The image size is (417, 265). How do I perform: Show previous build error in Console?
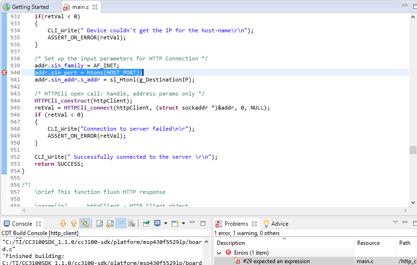[74, 223]
